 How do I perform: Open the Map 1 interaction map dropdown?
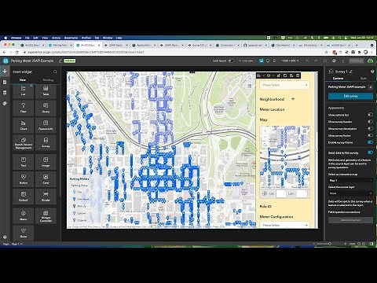[x=350, y=180]
